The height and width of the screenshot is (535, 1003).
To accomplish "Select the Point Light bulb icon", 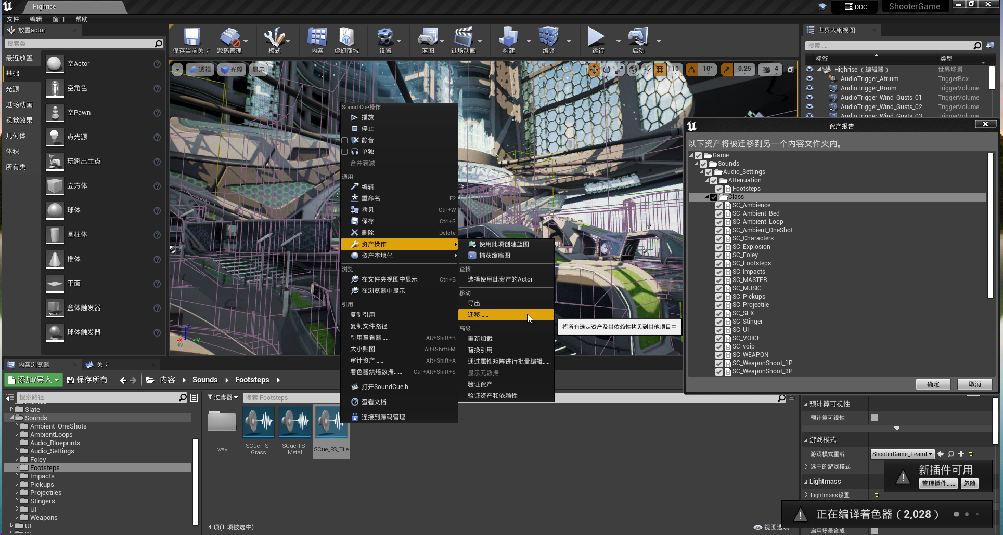I will pos(55,137).
